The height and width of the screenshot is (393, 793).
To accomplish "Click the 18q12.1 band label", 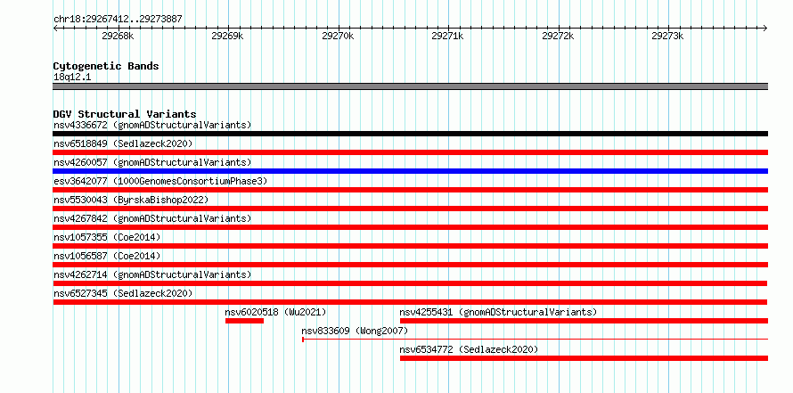I will (x=72, y=78).
